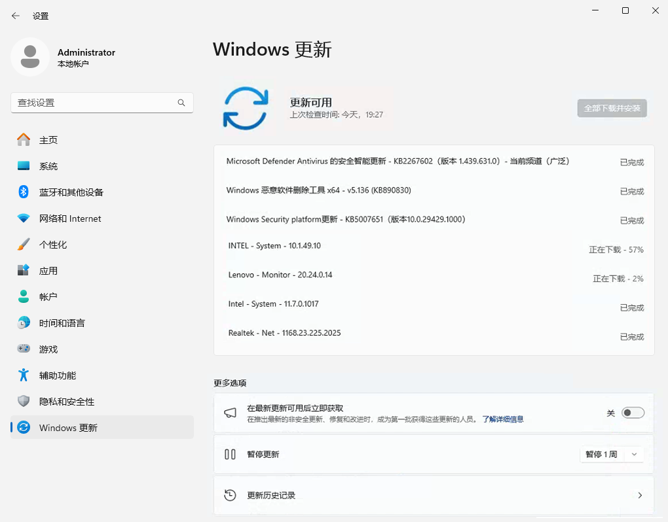Open the 系统 settings icon
The width and height of the screenshot is (668, 522).
(26, 166)
